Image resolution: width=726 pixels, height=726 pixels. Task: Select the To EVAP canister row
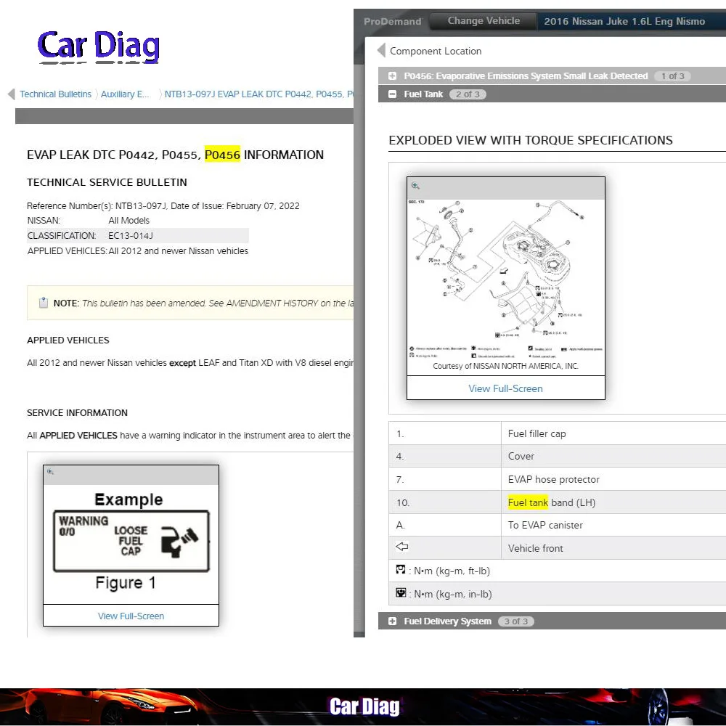pyautogui.click(x=557, y=525)
